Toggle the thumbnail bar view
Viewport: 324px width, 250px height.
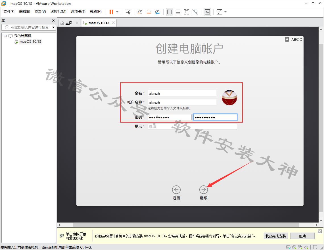[x=178, y=12]
